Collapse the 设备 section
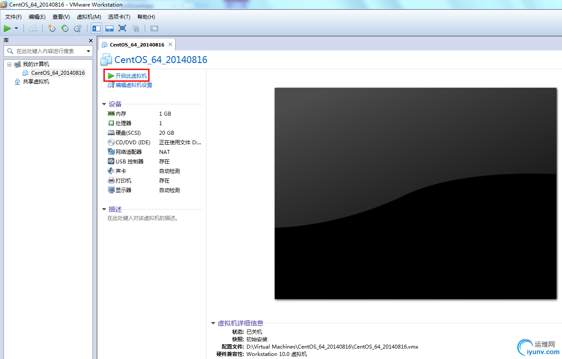Image resolution: width=562 pixels, height=359 pixels. click(104, 104)
